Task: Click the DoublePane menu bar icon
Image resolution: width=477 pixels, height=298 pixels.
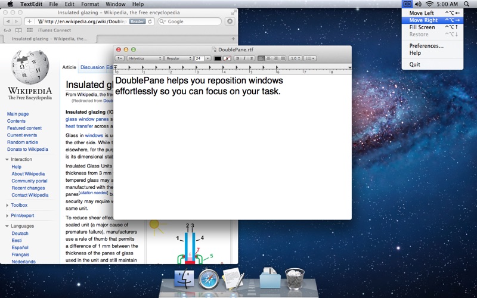Action: click(x=407, y=4)
